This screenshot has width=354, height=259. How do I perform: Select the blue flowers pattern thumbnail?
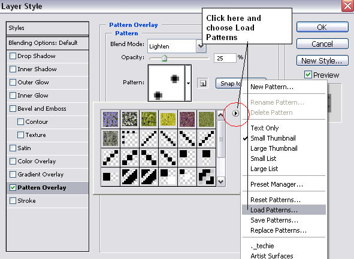pyautogui.click(x=110, y=119)
